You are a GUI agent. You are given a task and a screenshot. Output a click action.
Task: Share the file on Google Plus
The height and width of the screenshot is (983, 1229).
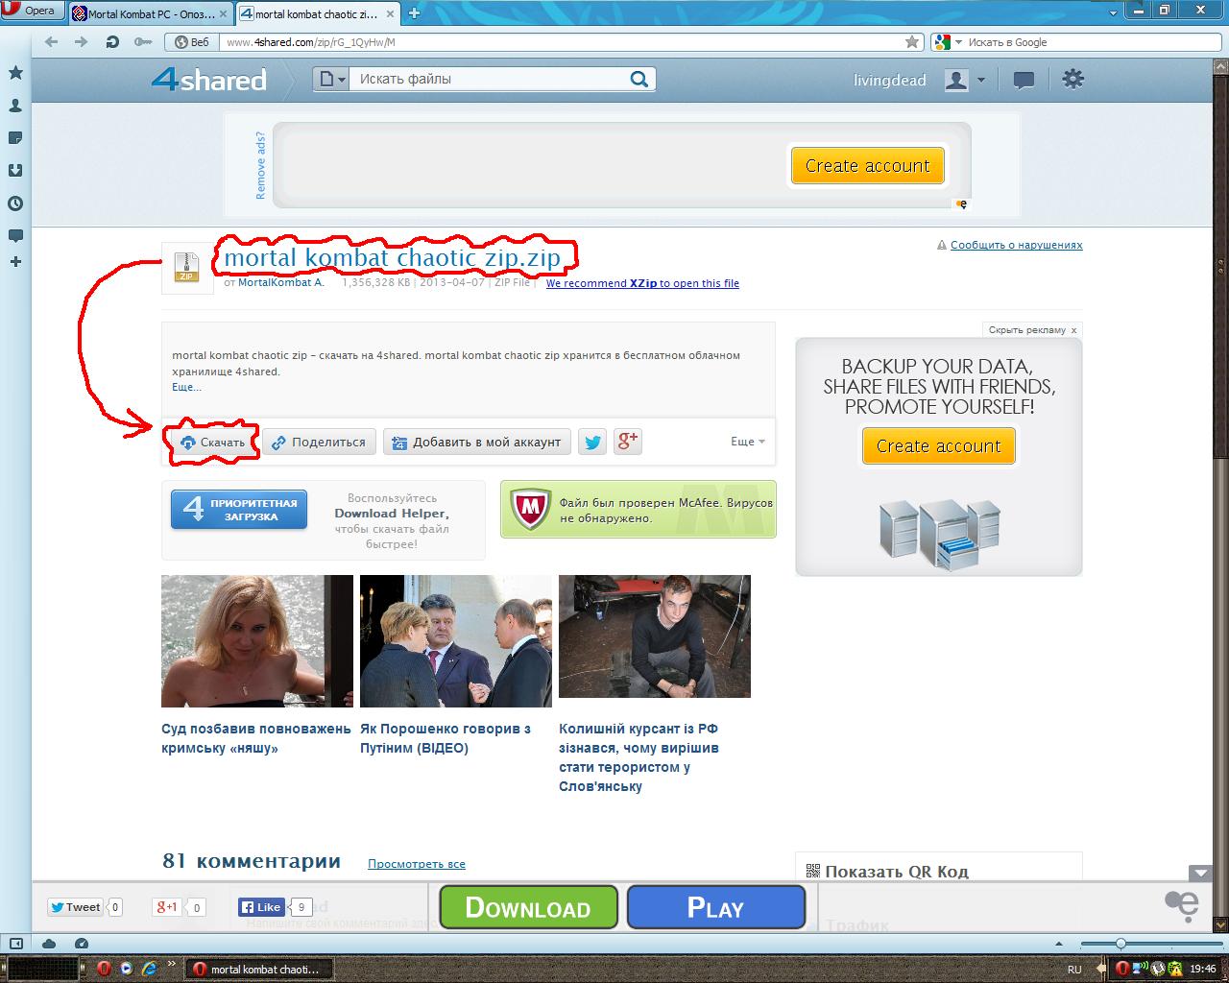pyautogui.click(x=628, y=442)
